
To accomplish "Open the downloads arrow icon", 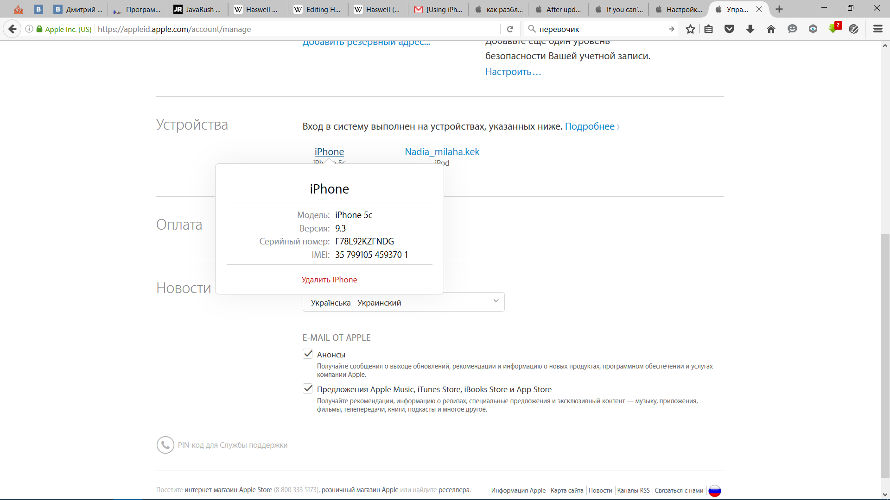I will [750, 29].
